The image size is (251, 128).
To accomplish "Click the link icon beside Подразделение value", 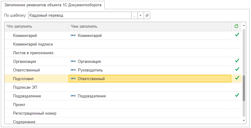I will coord(73,96).
